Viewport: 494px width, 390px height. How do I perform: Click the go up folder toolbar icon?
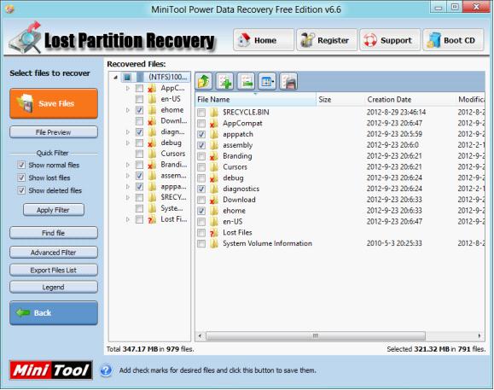pyautogui.click(x=204, y=82)
